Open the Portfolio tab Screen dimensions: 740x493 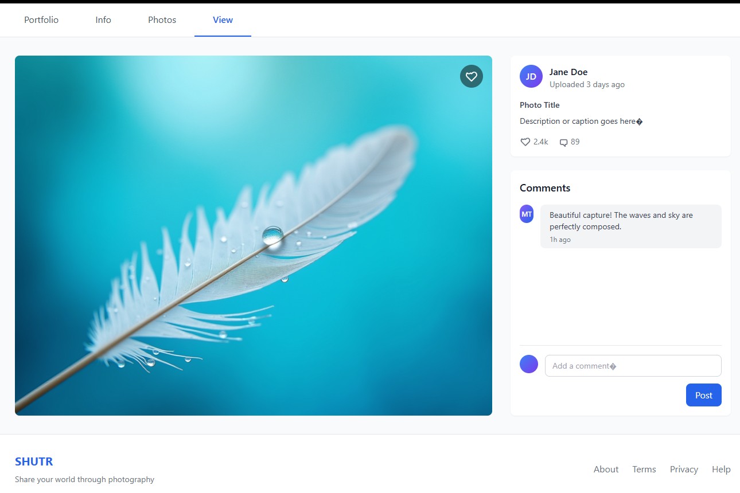[x=41, y=20]
